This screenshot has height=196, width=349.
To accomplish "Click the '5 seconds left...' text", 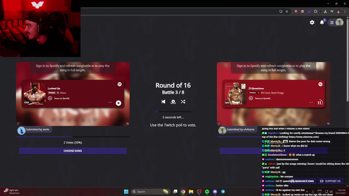I will (x=173, y=117).
